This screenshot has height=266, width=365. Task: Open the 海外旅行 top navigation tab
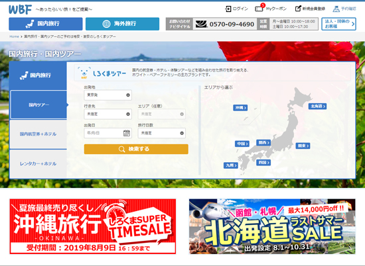tap(123, 24)
